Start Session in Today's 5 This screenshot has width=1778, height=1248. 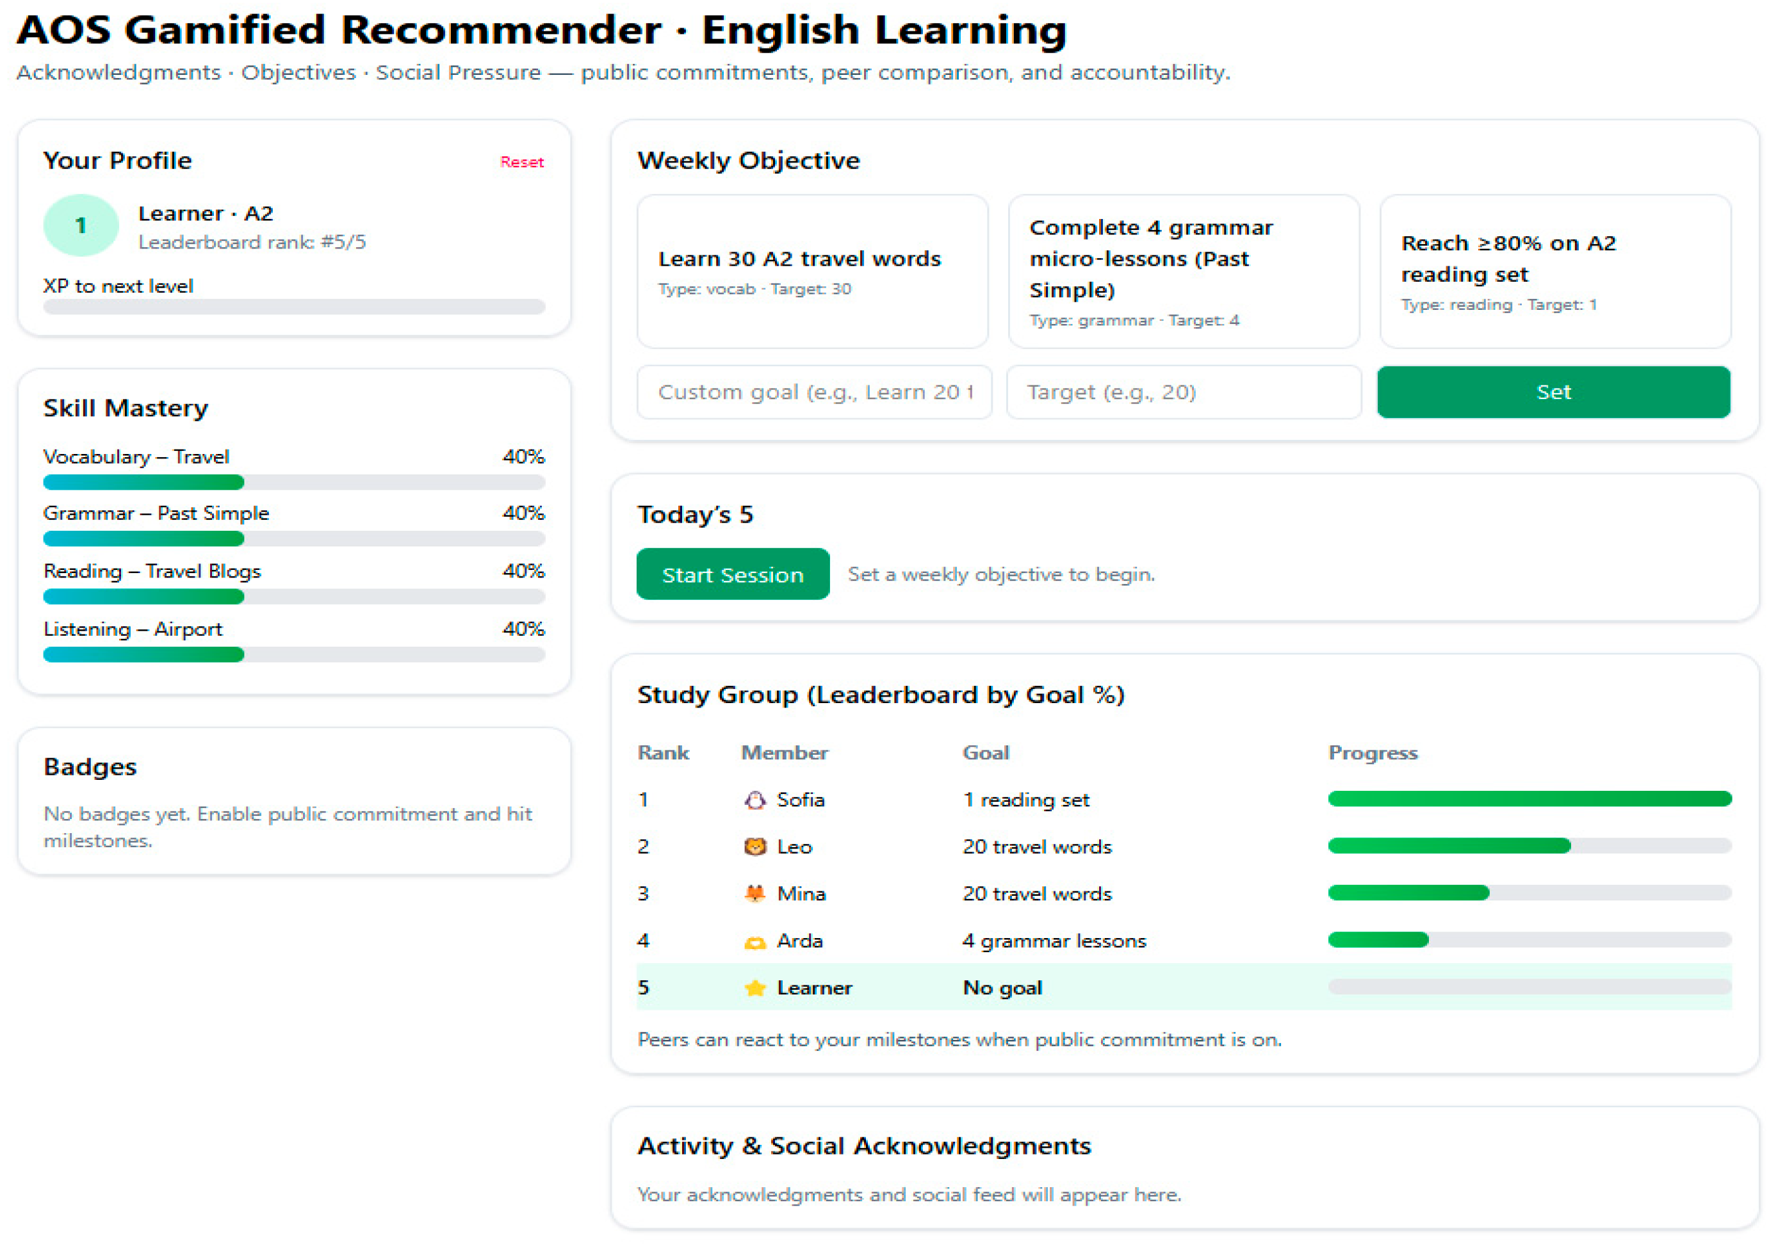[x=732, y=574]
